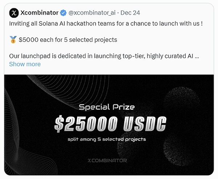Click the 'Special Prize' heading in the banner

pyautogui.click(x=106, y=107)
